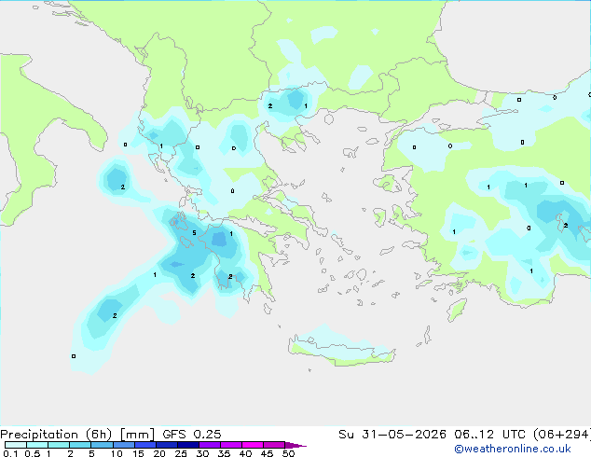
Task: Click the '06..12 UTC' time range
Action: [489, 435]
